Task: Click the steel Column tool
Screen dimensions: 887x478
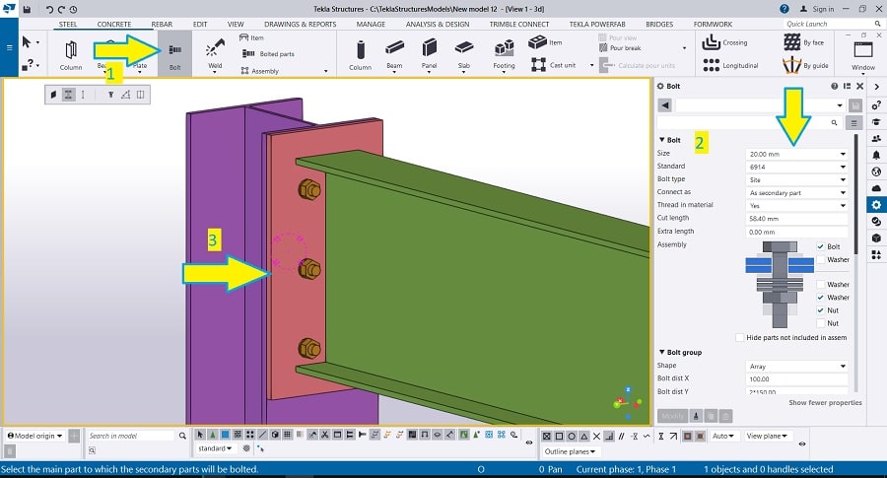Action: (71, 52)
